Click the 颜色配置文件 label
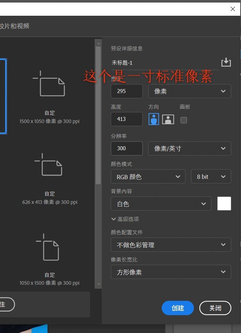Image resolution: width=241 pixels, height=333 pixels. 126,232
